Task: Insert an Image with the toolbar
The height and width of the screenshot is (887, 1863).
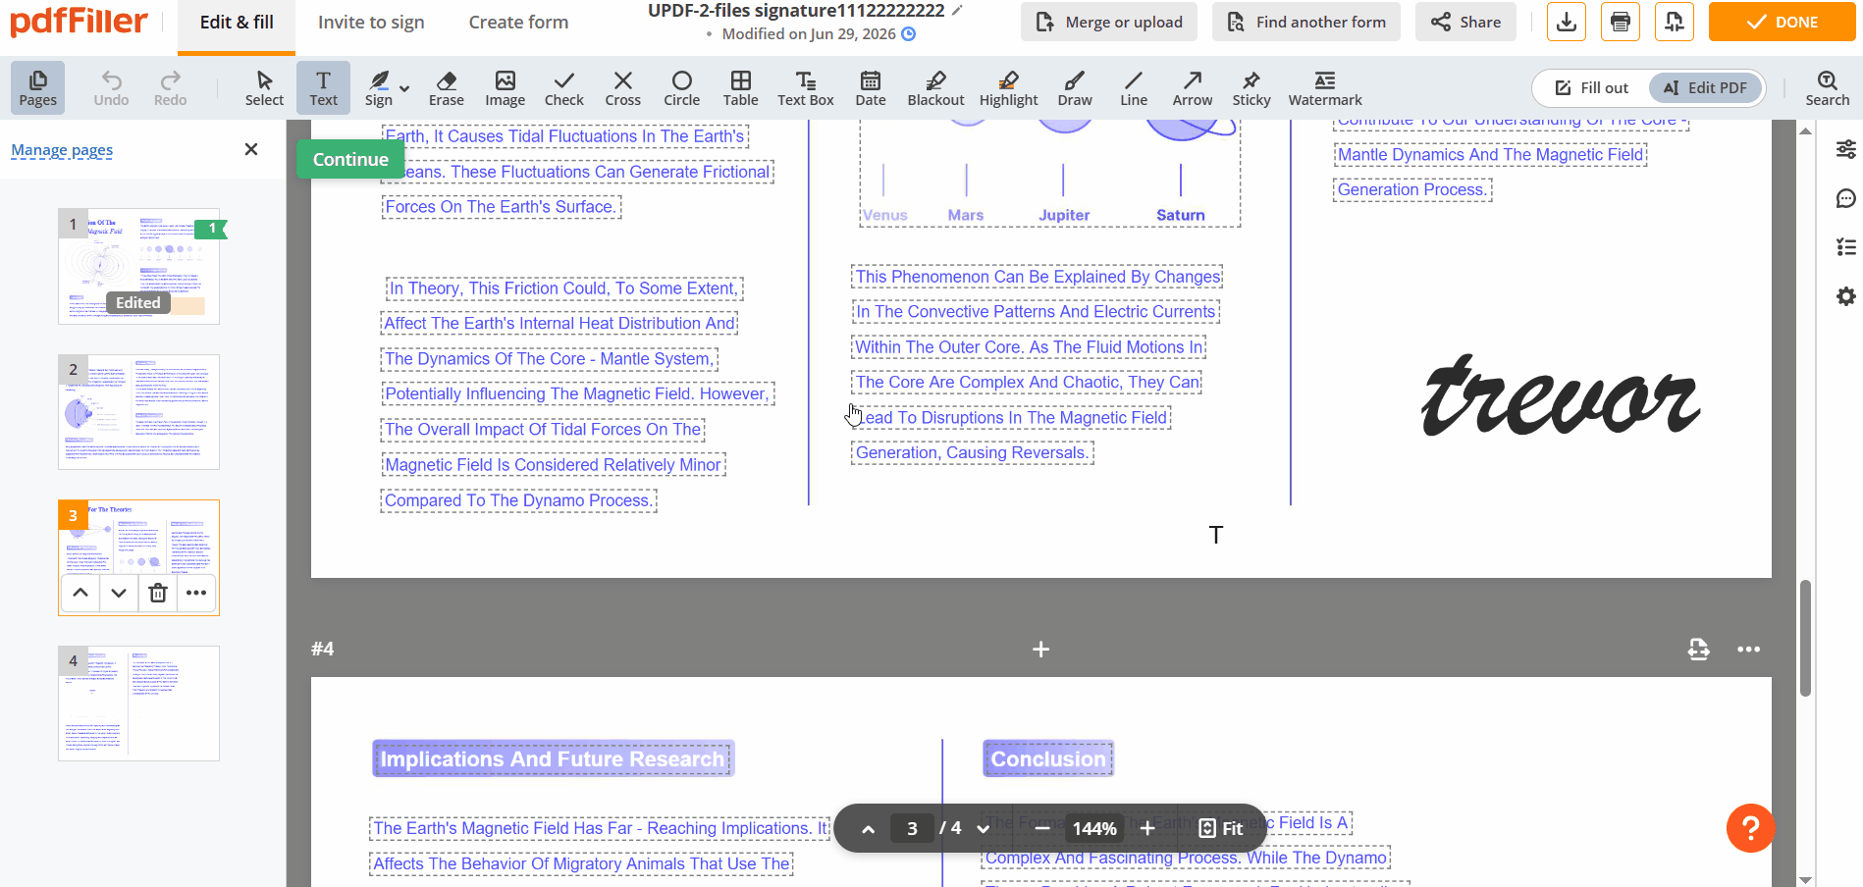Action: (505, 87)
